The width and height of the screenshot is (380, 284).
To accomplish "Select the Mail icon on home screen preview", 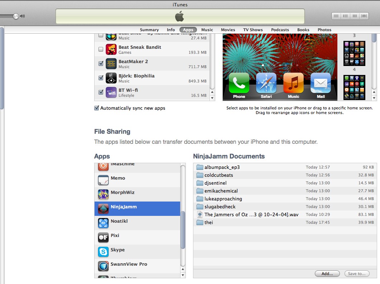I will pyautogui.click(x=321, y=83).
